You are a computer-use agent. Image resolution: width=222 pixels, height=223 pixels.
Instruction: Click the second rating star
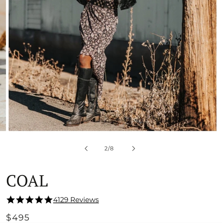(20, 200)
